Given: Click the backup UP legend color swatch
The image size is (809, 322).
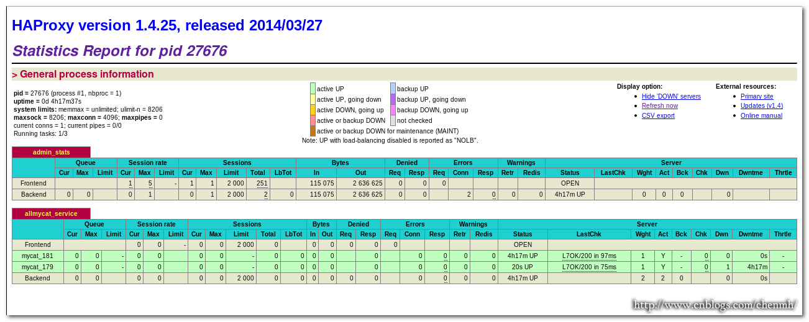Looking at the screenshot, I should click(393, 89).
